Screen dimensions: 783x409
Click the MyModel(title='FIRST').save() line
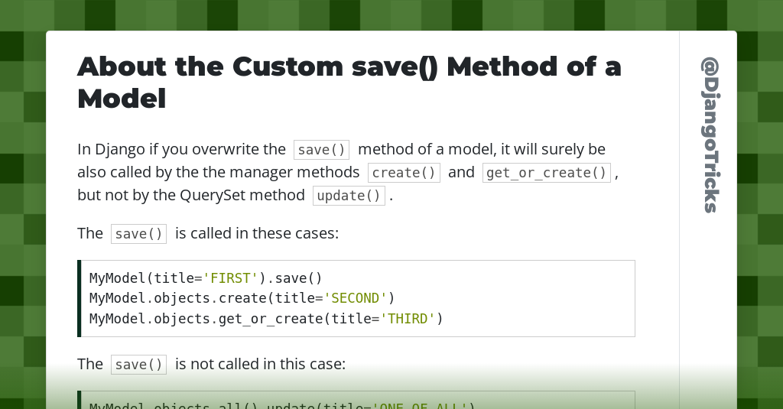(x=206, y=278)
